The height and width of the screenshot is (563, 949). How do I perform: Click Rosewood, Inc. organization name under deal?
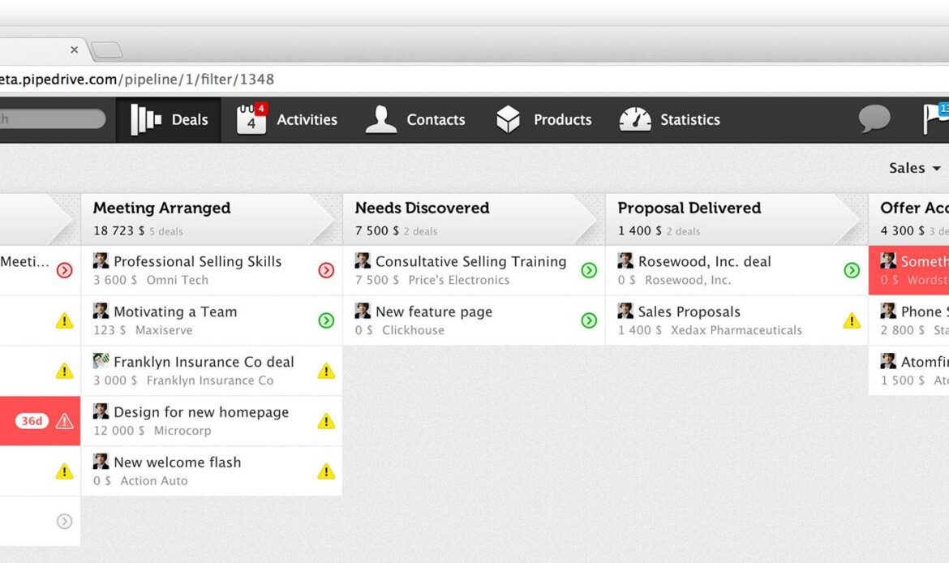[x=688, y=281]
